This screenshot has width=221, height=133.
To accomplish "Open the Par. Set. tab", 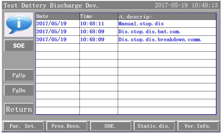I will pos(22,126).
